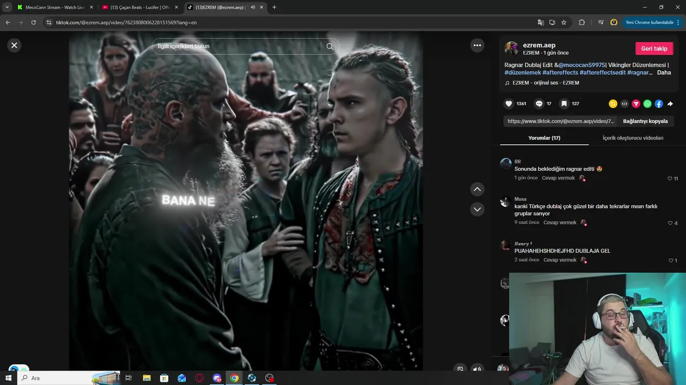Like RR's comment heart
Viewport: 686px width, 385px height.
(669, 179)
